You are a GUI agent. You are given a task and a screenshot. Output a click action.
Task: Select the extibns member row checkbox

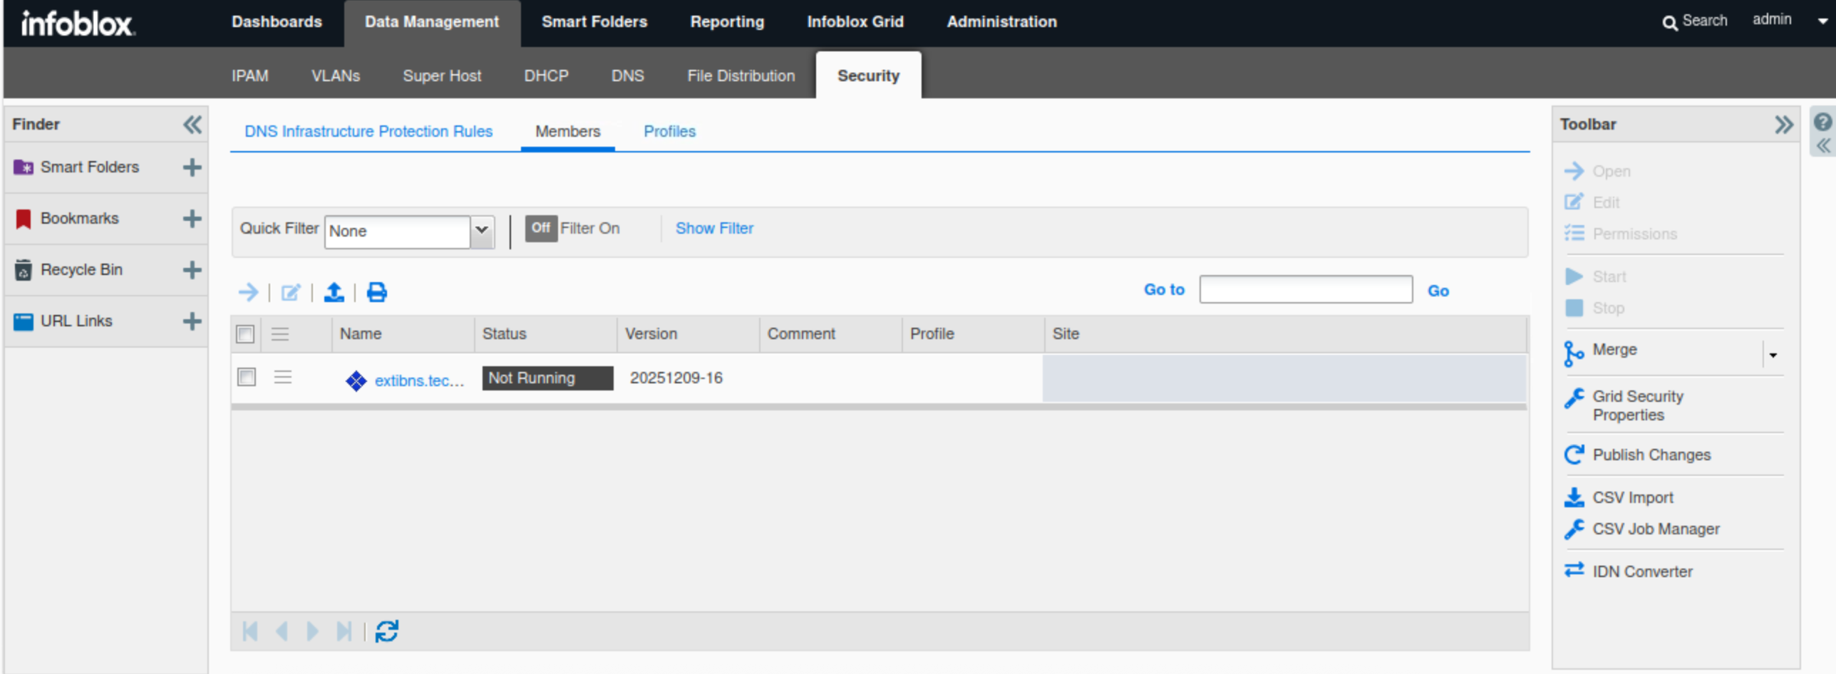[x=247, y=377]
